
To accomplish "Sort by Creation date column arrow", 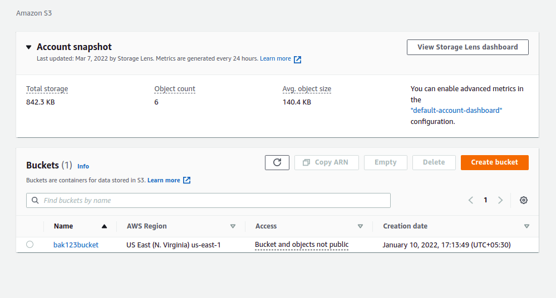I will [527, 226].
